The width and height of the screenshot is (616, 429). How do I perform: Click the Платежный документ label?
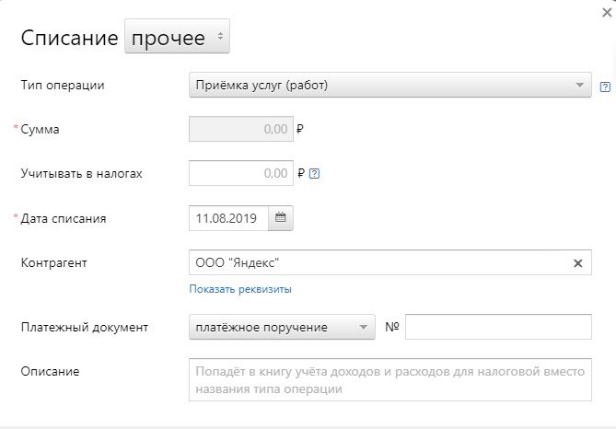[85, 327]
